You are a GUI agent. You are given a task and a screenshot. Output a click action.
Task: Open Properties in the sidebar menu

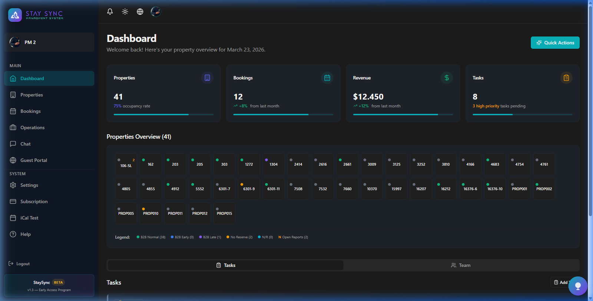[x=49, y=95]
